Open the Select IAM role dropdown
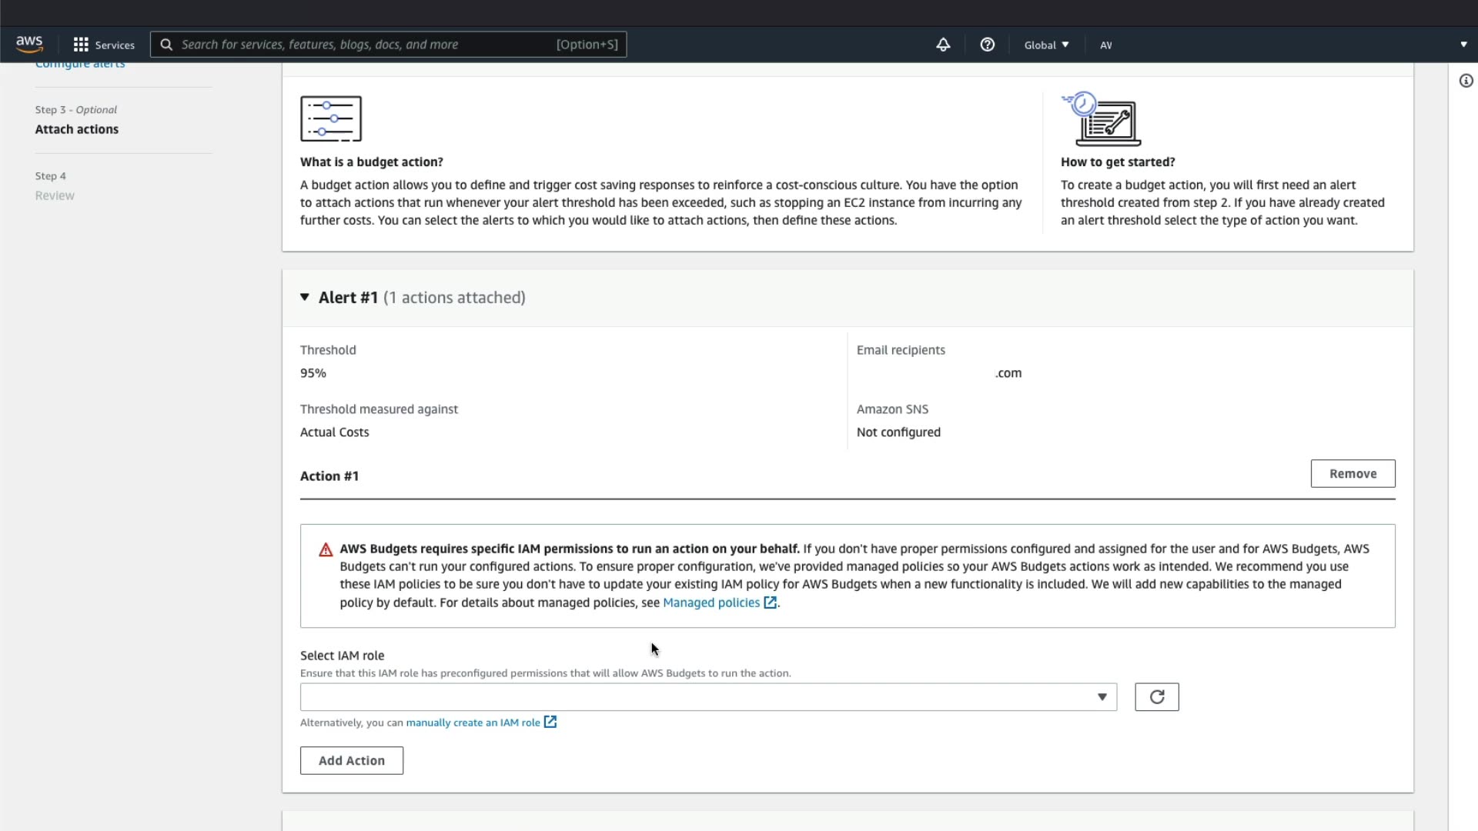The width and height of the screenshot is (1478, 831). (707, 697)
